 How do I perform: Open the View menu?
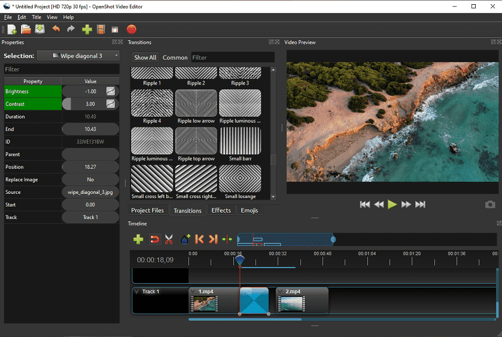(52, 17)
